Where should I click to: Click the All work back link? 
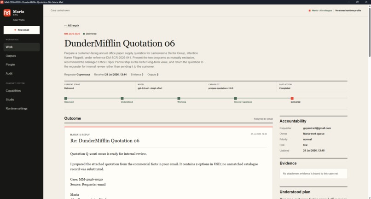(x=72, y=26)
